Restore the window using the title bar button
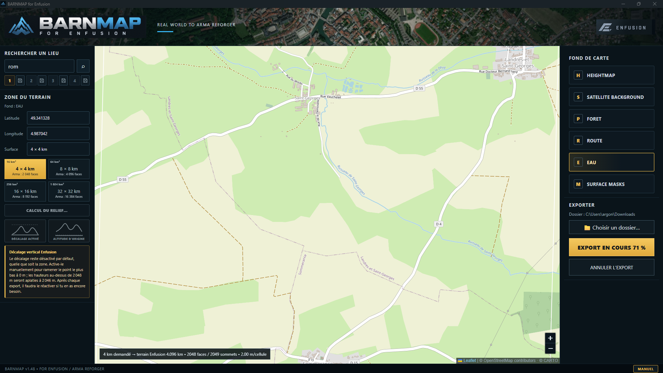The width and height of the screenshot is (663, 373). (x=639, y=4)
